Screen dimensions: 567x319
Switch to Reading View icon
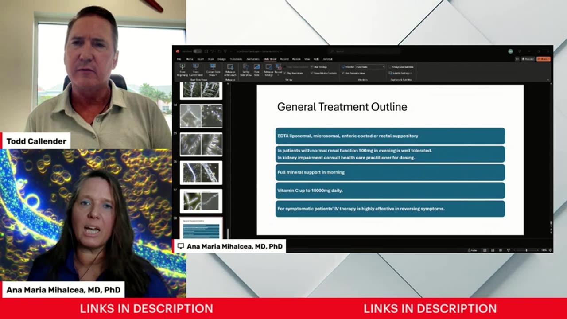501,250
